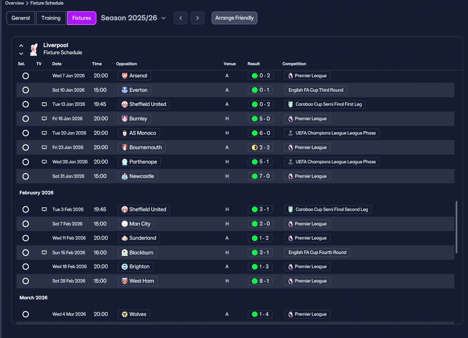
Task: Click the Liverpool club crest icon
Action: [34, 49]
